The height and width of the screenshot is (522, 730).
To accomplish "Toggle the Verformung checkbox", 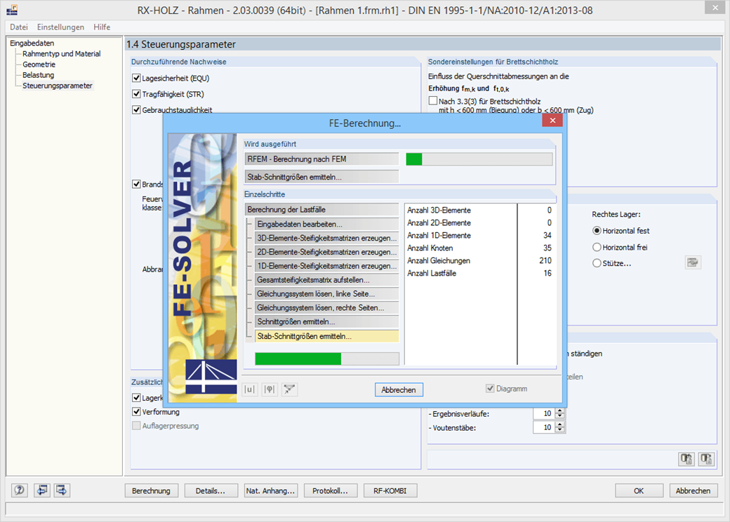I will [136, 411].
